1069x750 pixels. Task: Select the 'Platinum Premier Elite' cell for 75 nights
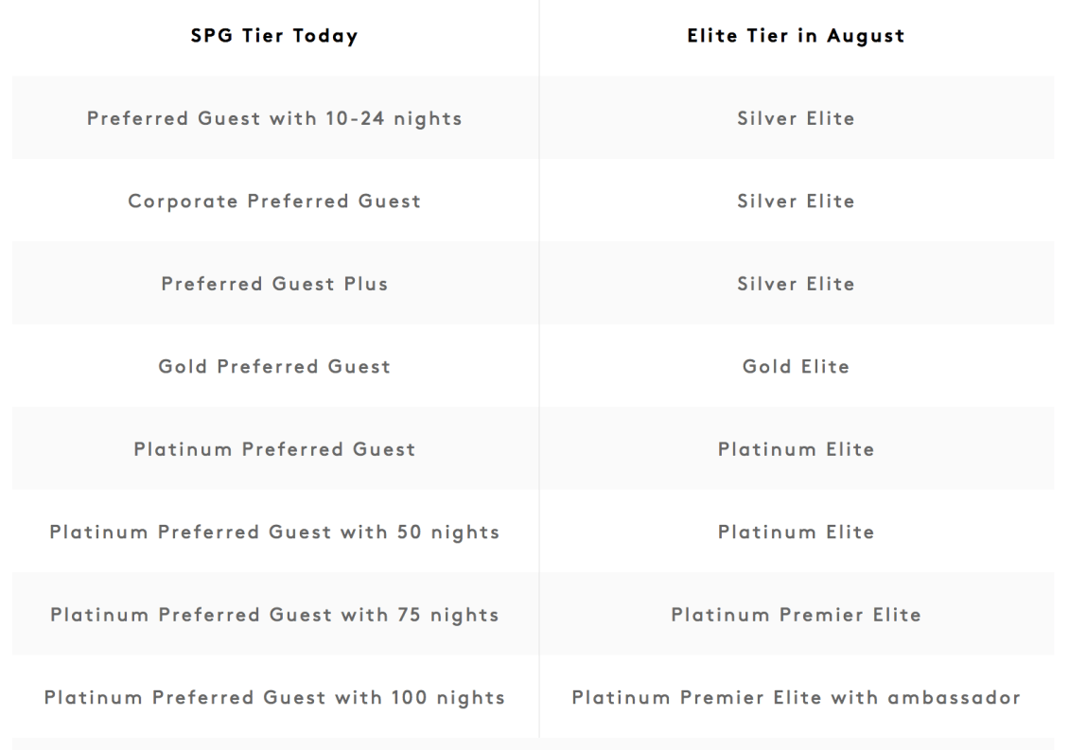(796, 615)
